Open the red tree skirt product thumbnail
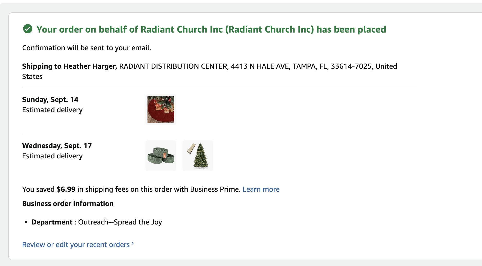482x266 pixels. pyautogui.click(x=161, y=110)
